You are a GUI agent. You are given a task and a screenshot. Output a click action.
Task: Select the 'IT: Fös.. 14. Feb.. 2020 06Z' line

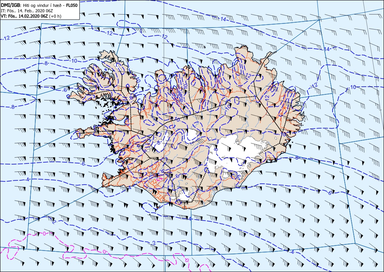coord(27,11)
